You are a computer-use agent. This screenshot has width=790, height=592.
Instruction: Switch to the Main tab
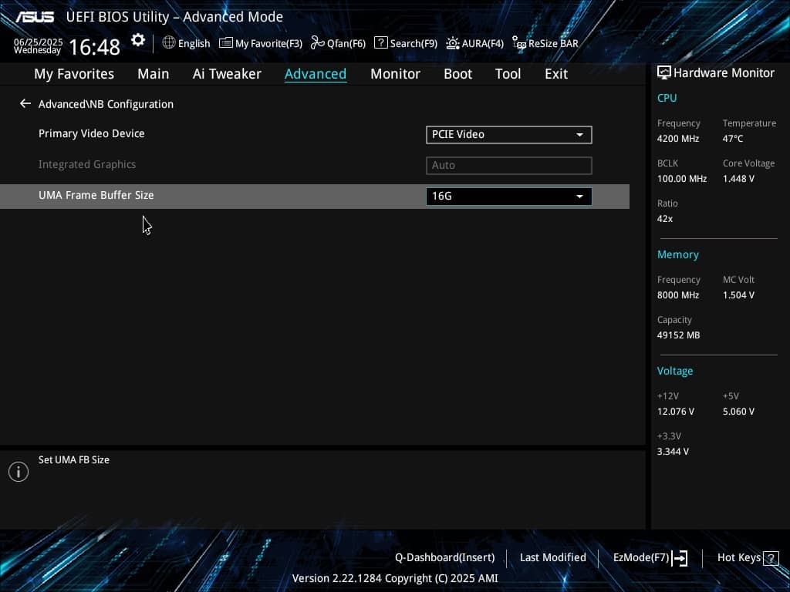coord(154,74)
